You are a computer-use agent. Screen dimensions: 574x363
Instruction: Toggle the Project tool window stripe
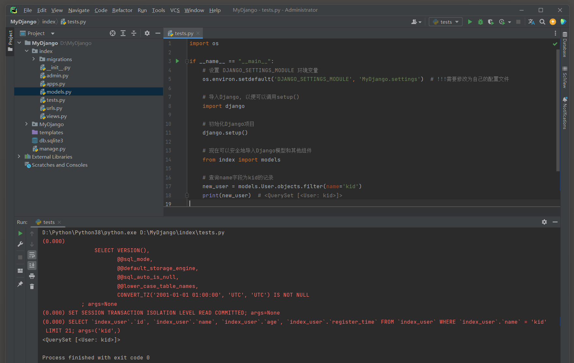point(10,41)
